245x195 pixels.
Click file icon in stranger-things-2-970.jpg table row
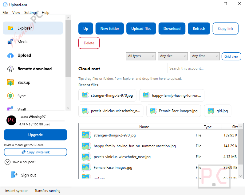click(86, 135)
